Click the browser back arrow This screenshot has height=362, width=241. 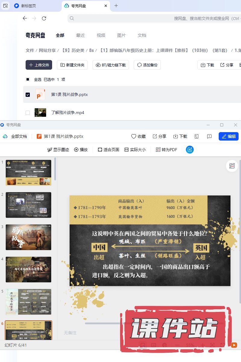coord(25,18)
